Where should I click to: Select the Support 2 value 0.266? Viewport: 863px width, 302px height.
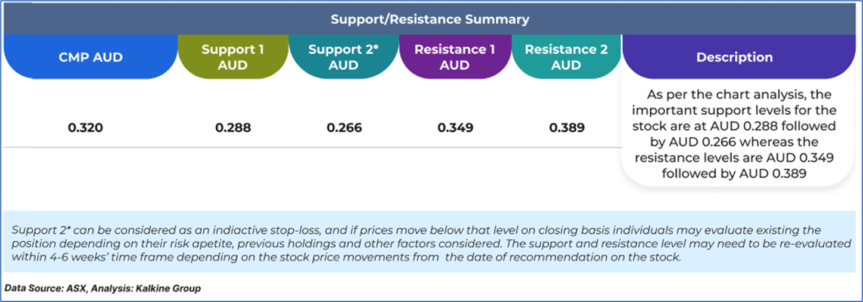pyautogui.click(x=344, y=127)
